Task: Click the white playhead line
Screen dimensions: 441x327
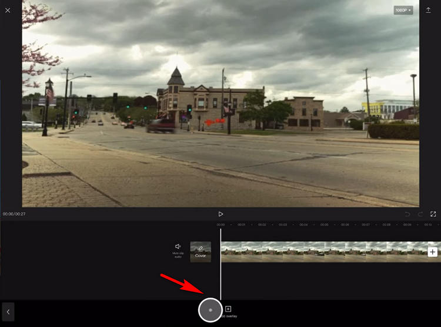Action: tap(220, 265)
